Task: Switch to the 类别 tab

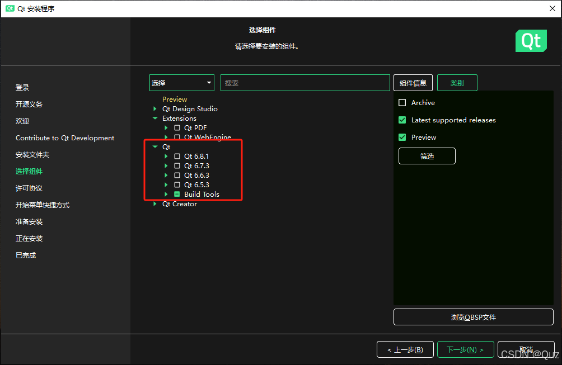Action: 457,83
